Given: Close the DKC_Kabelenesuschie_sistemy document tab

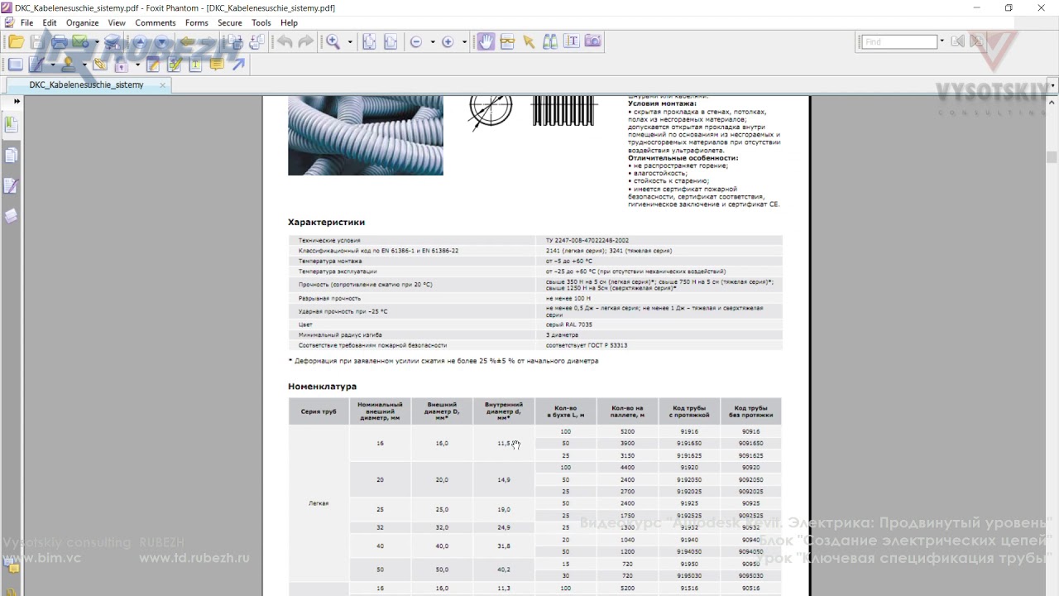Looking at the screenshot, I should tap(162, 85).
